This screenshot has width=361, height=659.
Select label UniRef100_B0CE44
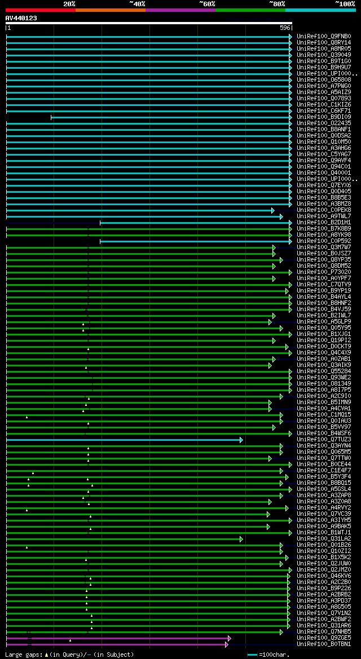click(x=324, y=465)
